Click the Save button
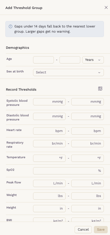The image size is (110, 235). click(x=101, y=230)
